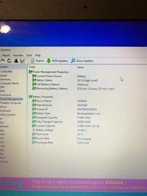The height and width of the screenshot is (196, 147).
Task: Open the Favorites menu
Action: pos(18,55)
